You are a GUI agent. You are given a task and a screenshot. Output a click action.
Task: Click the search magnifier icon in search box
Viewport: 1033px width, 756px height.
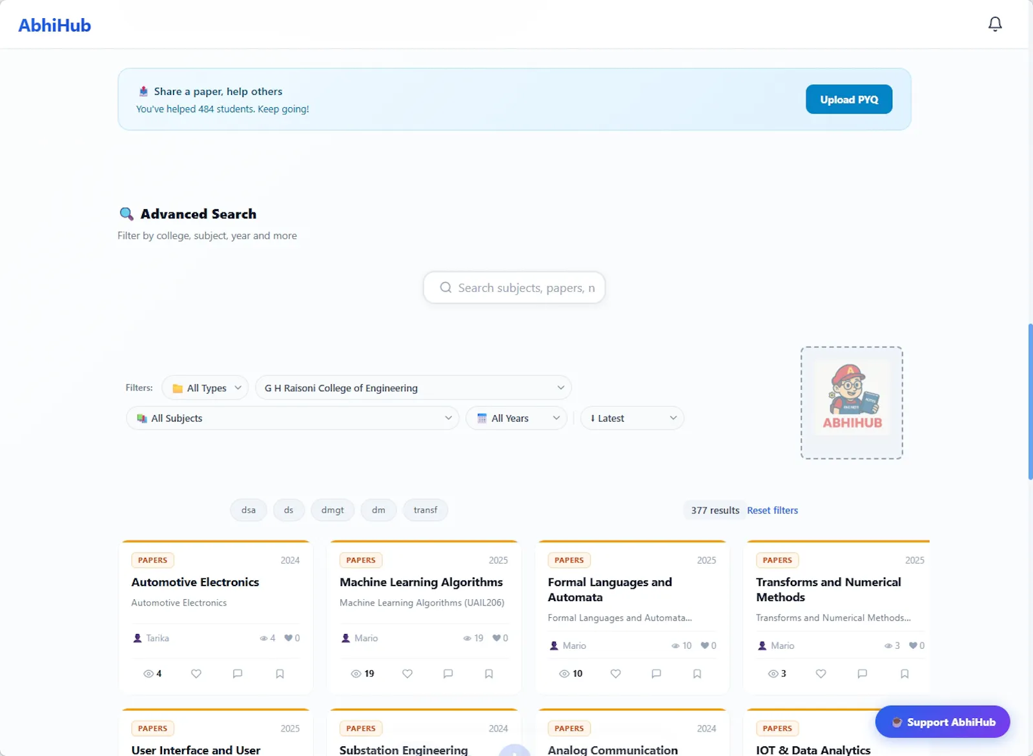click(x=445, y=287)
